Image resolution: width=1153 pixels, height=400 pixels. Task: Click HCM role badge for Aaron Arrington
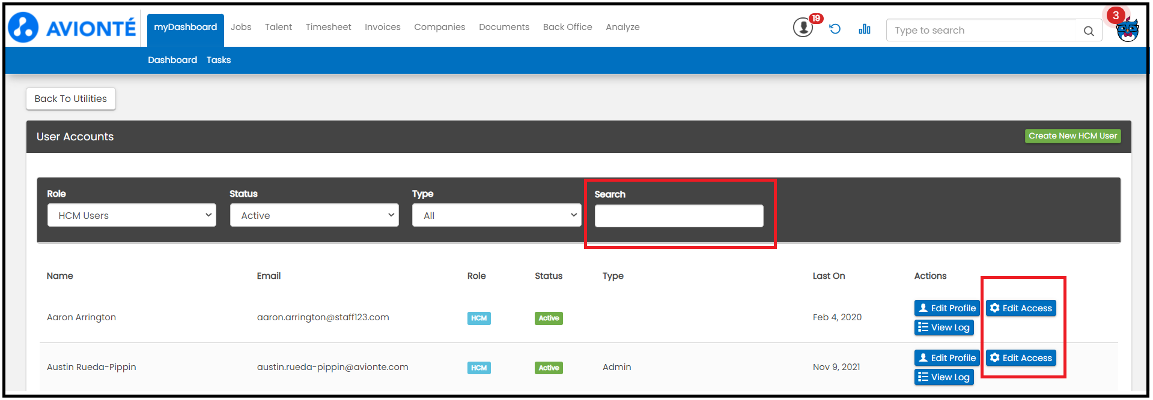click(479, 318)
